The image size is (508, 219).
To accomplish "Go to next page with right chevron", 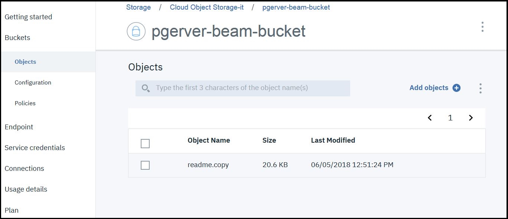I will [x=471, y=118].
